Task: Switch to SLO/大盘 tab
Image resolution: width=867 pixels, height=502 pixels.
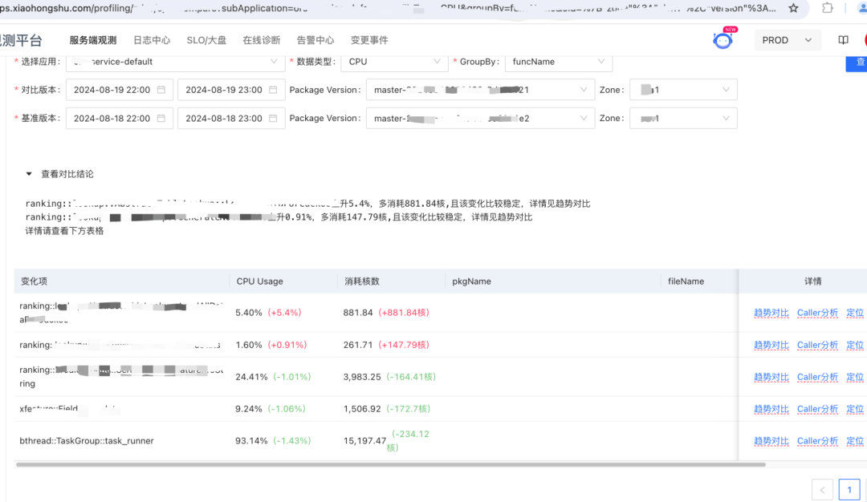Action: 206,40
